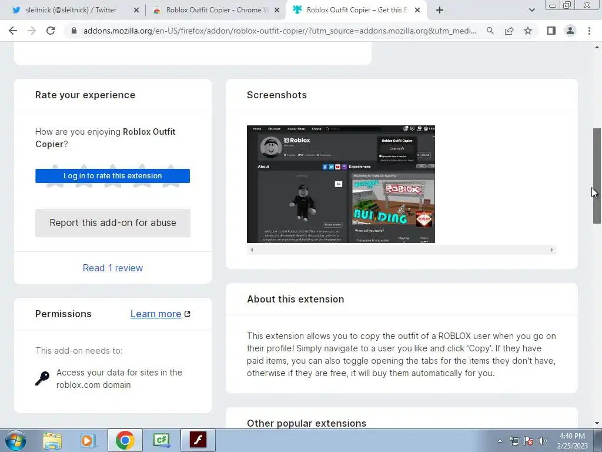Open the Chrome three-dot menu
Screen dimensions: 602x452
589,31
